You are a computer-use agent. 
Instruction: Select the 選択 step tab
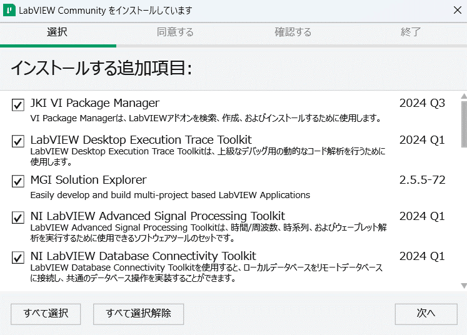tap(57, 32)
